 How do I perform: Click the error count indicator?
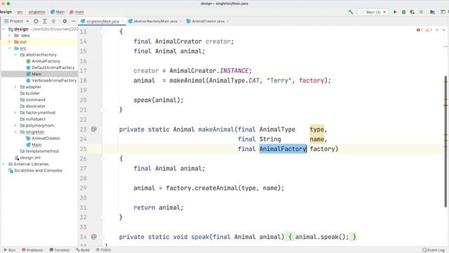420,30
